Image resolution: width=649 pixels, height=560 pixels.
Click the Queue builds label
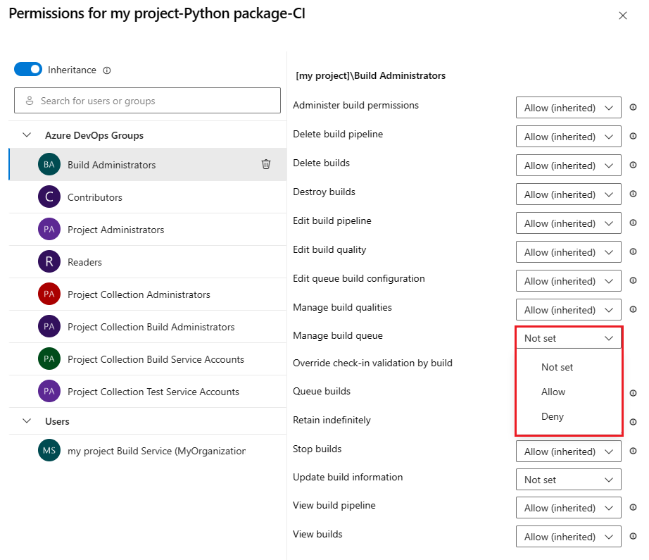pos(322,391)
